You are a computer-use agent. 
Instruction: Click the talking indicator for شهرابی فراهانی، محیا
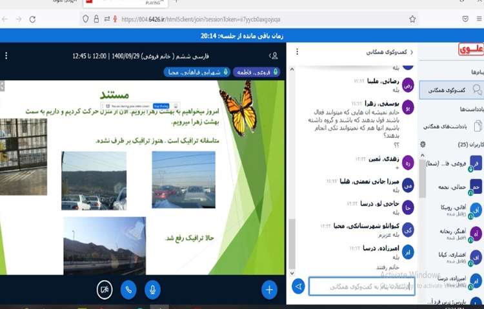coord(197,72)
